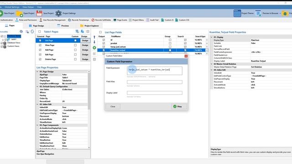Toggle Generate checkbox for Add Page
The height and width of the screenshot is (164, 292).
click(x=40, y=50)
